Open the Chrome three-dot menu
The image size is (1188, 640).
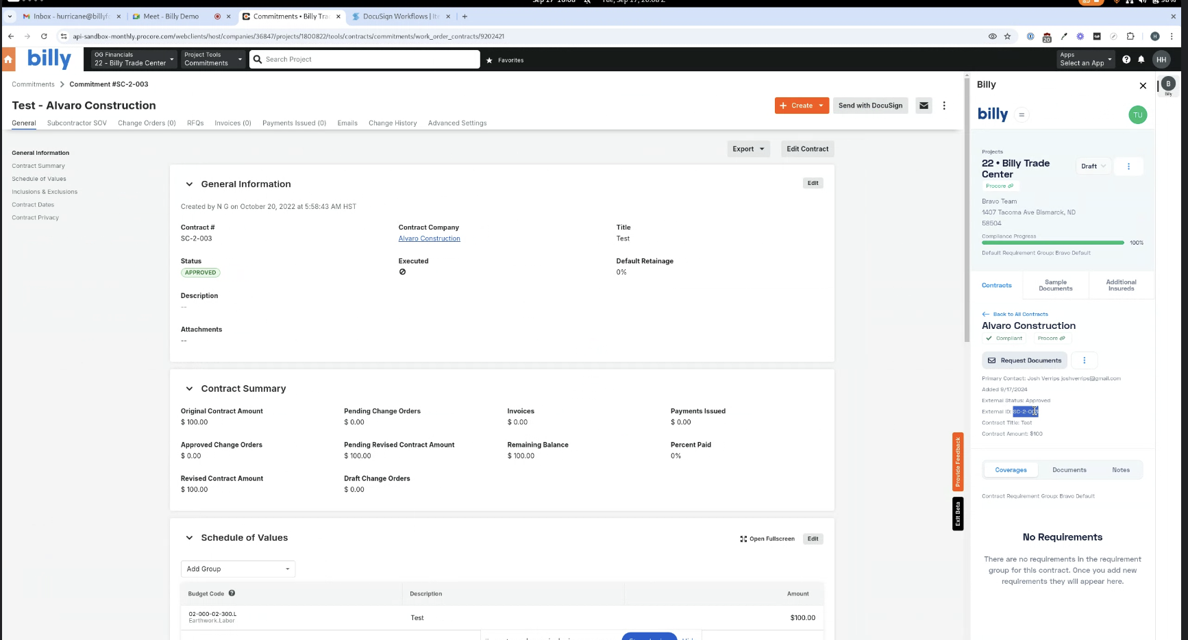tap(1172, 36)
